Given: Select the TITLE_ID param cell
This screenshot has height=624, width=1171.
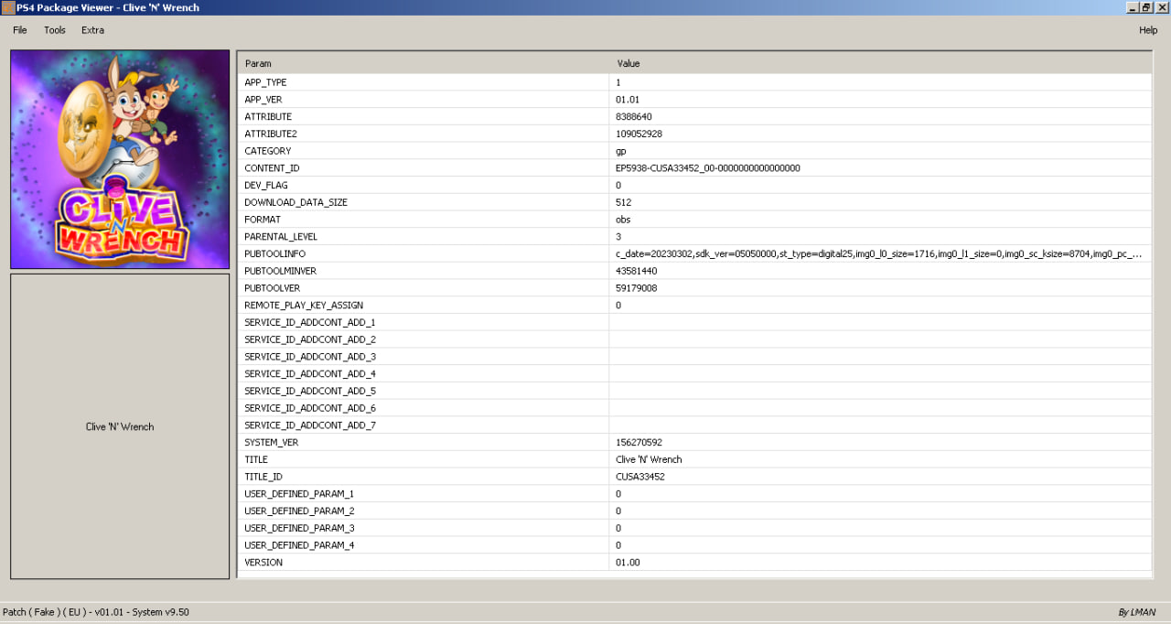Looking at the screenshot, I should 424,477.
